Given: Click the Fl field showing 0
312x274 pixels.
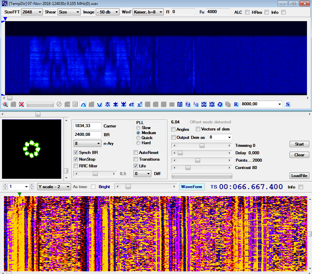Looking at the screenshot, I should pos(183,12).
